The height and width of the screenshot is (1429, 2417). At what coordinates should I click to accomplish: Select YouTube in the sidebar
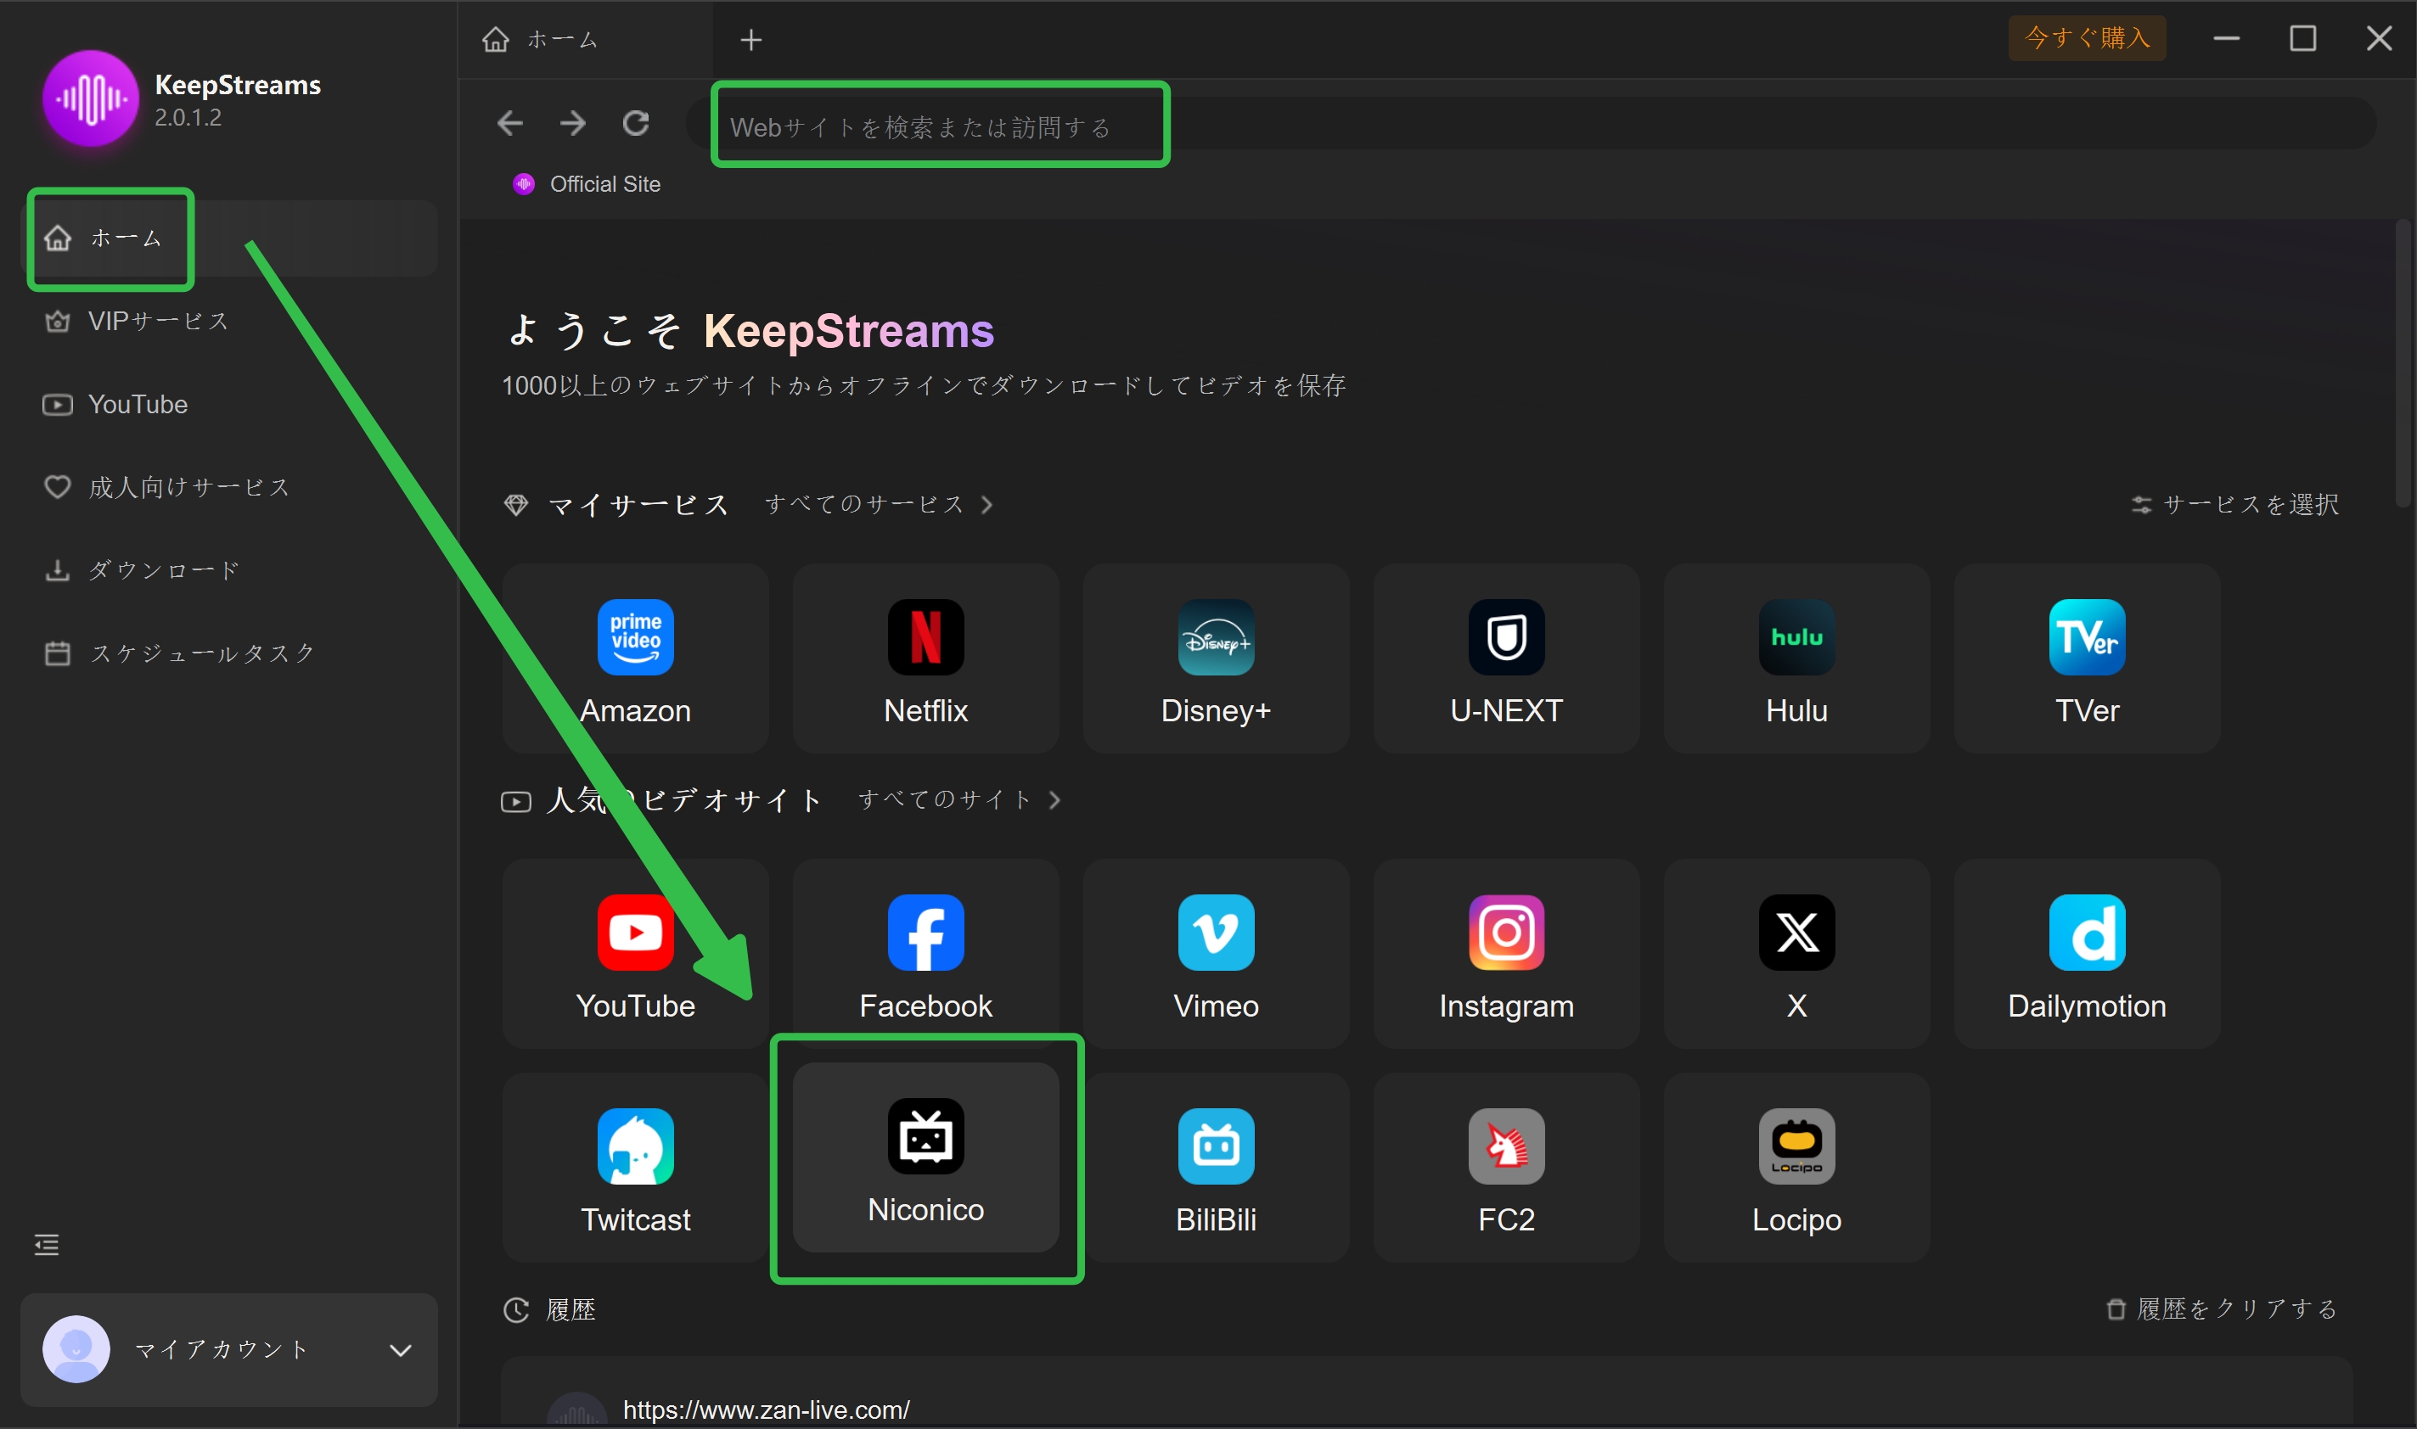[x=229, y=405]
